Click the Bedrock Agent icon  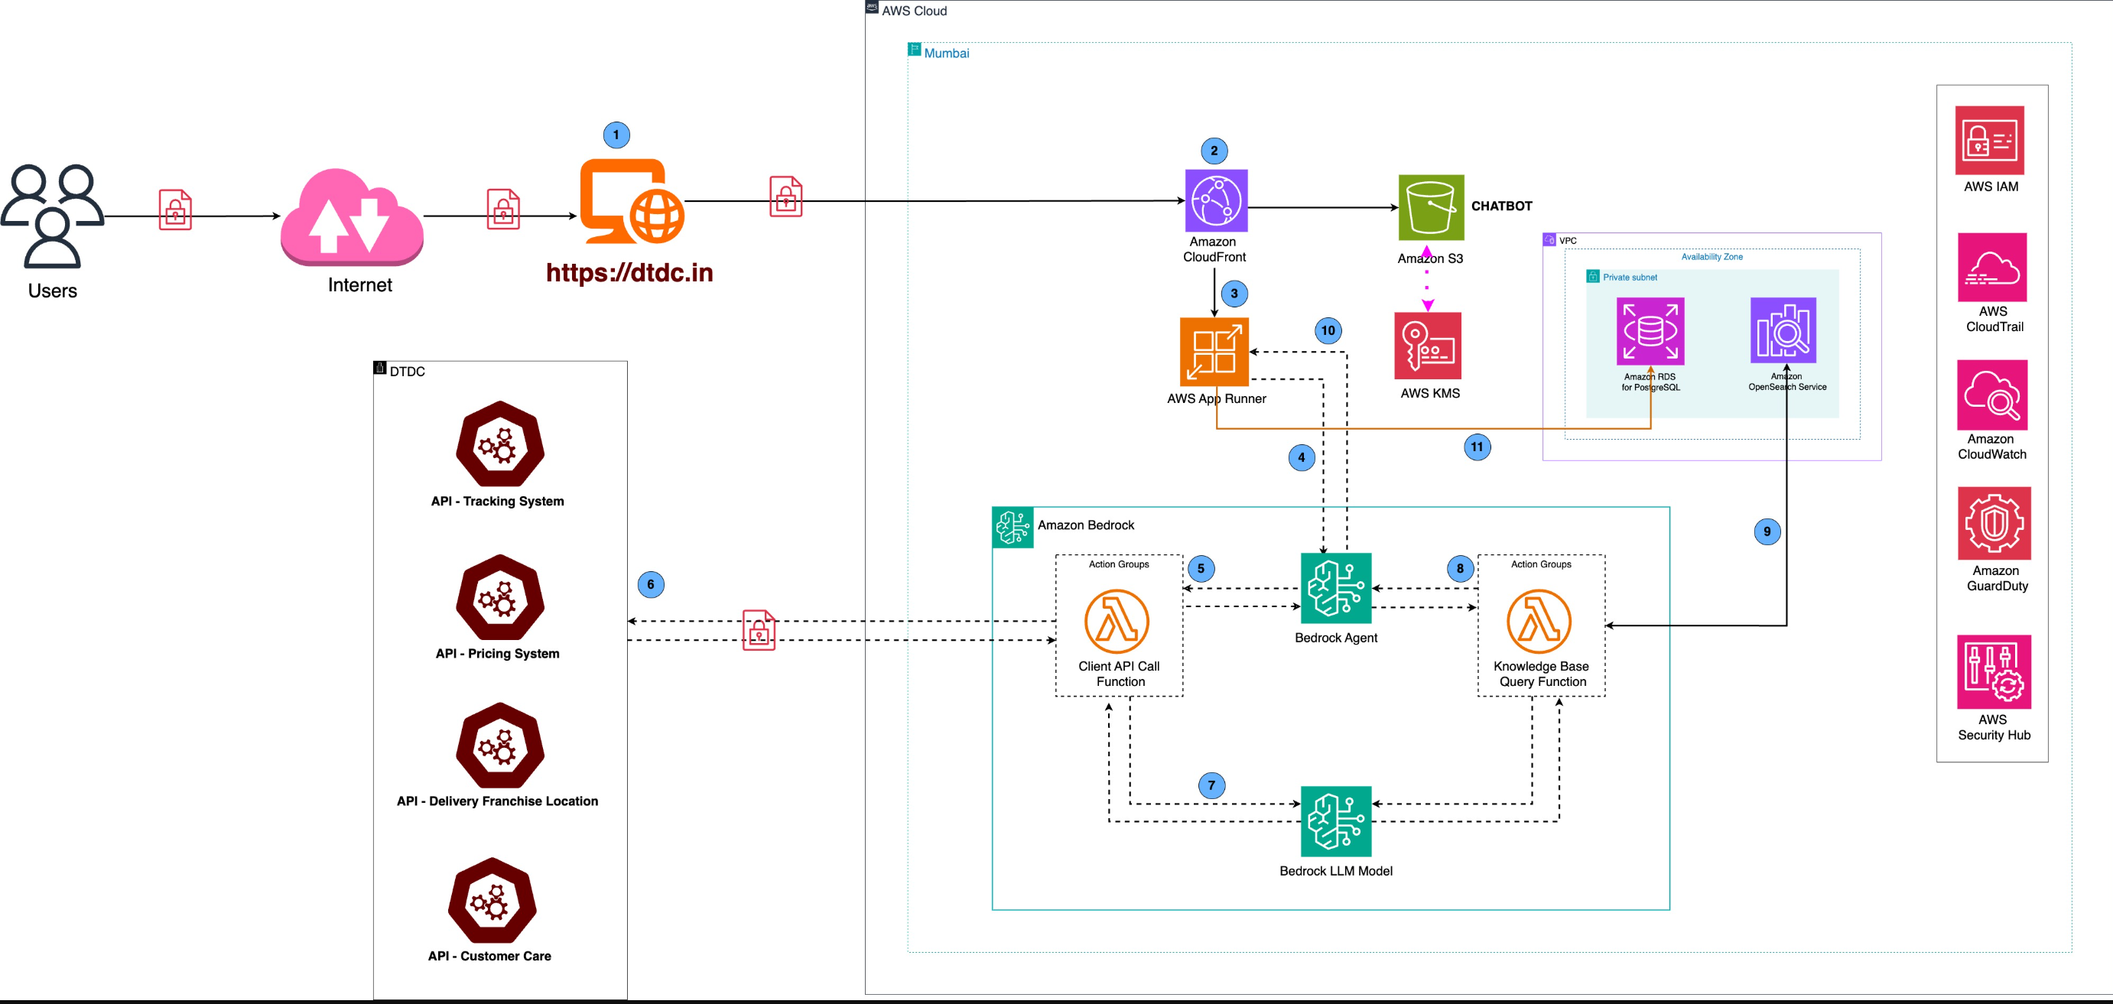pos(1335,588)
